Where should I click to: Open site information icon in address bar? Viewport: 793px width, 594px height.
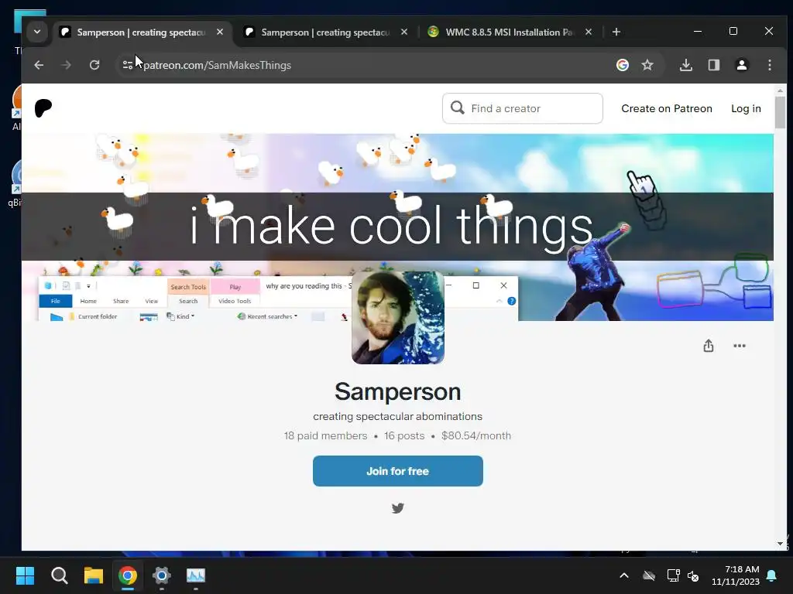tap(128, 65)
